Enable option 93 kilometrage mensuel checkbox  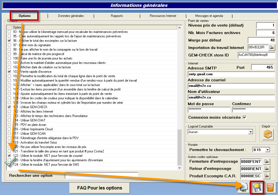click(9, 32)
